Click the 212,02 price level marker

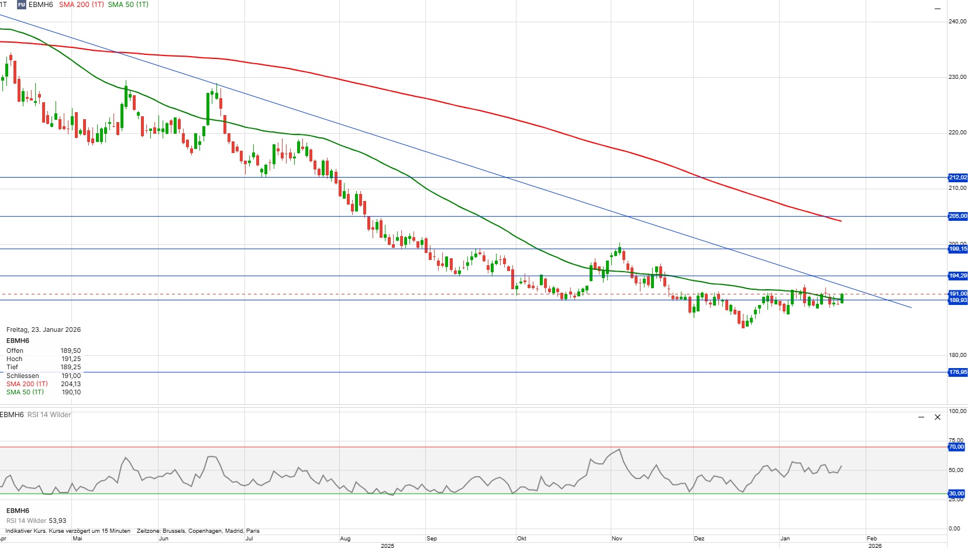957,178
